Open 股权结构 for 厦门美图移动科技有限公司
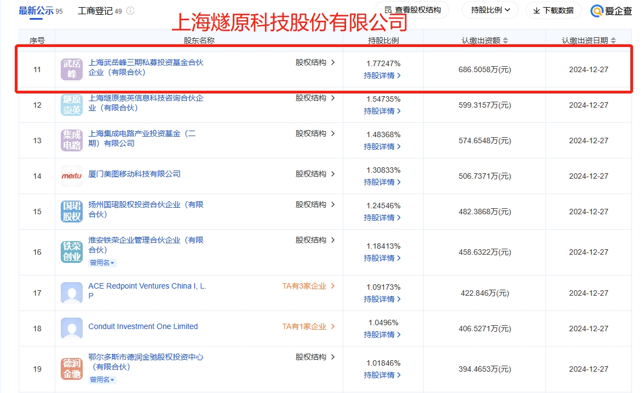The image size is (644, 393). tap(315, 174)
